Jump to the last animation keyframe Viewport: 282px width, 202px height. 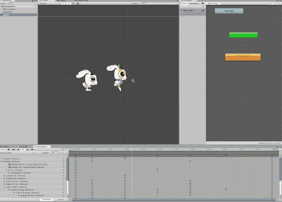click(x=32, y=149)
